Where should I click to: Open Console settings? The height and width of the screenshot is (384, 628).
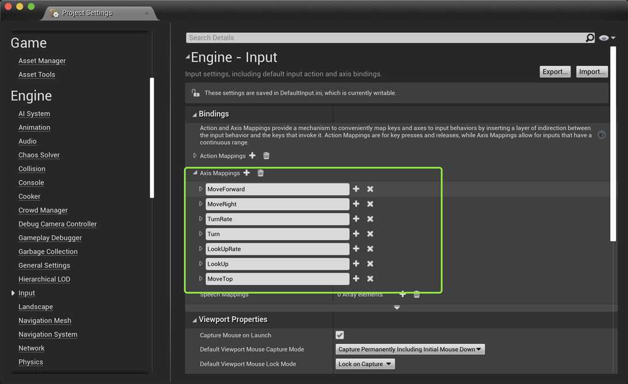pos(31,183)
